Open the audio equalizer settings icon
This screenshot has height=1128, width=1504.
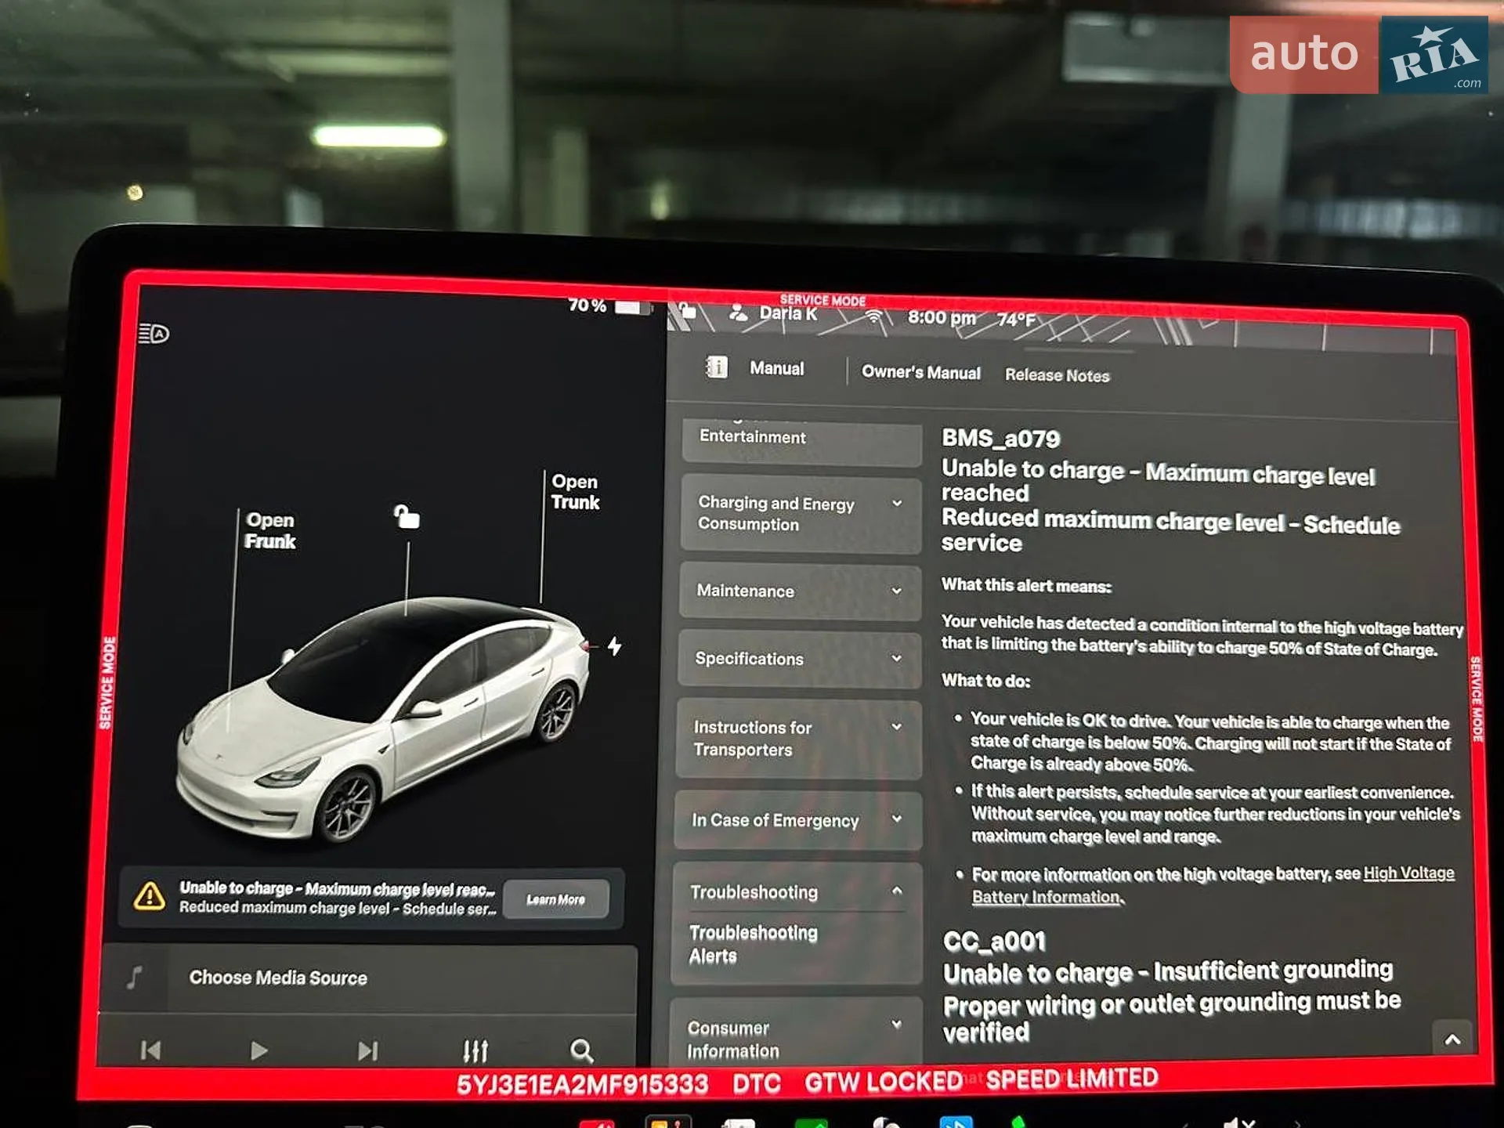point(475,1050)
